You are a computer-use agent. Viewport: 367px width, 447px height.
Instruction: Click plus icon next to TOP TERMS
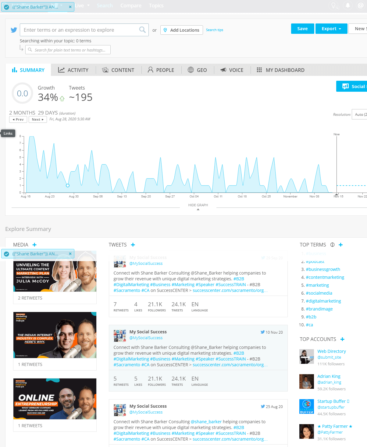pos(341,245)
